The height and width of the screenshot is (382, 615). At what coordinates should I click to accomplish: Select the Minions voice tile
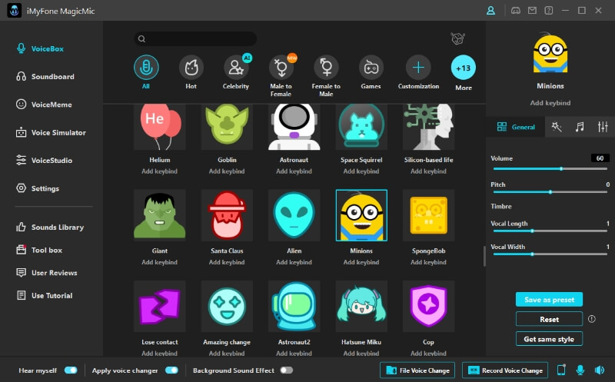pos(361,215)
